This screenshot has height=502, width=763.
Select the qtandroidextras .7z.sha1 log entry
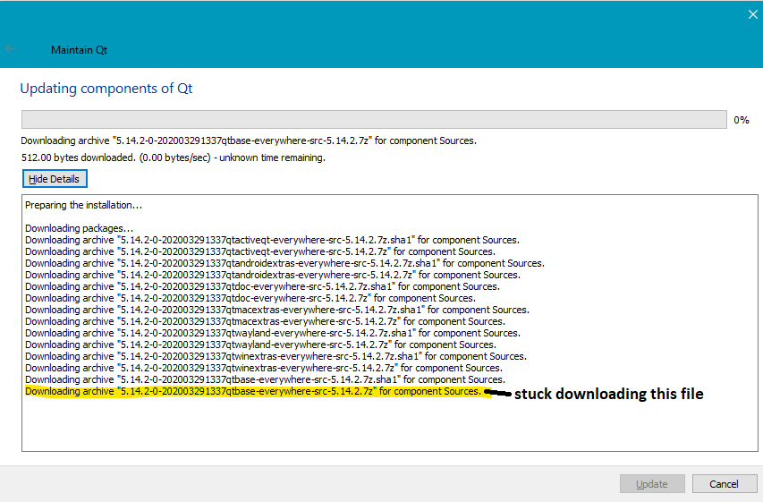coord(284,263)
